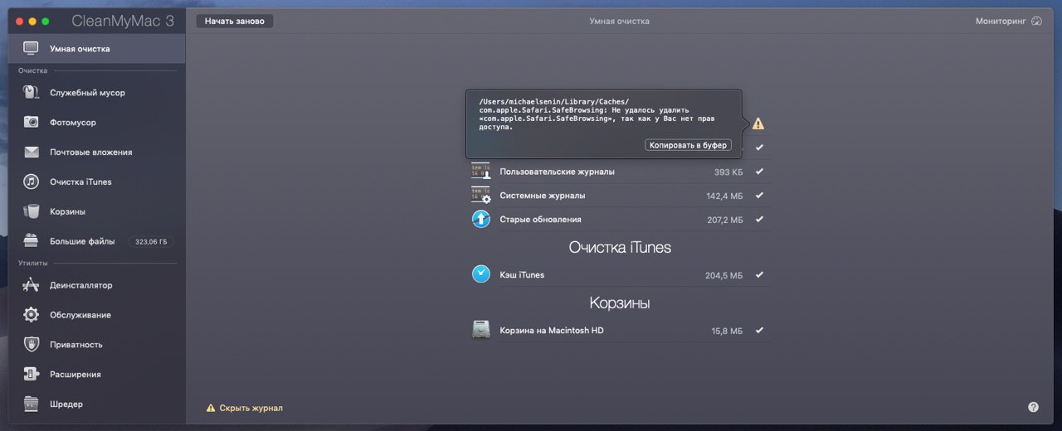Image resolution: width=1062 pixels, height=431 pixels.
Task: Click the Кэш iTunes row label
Action: [522, 275]
